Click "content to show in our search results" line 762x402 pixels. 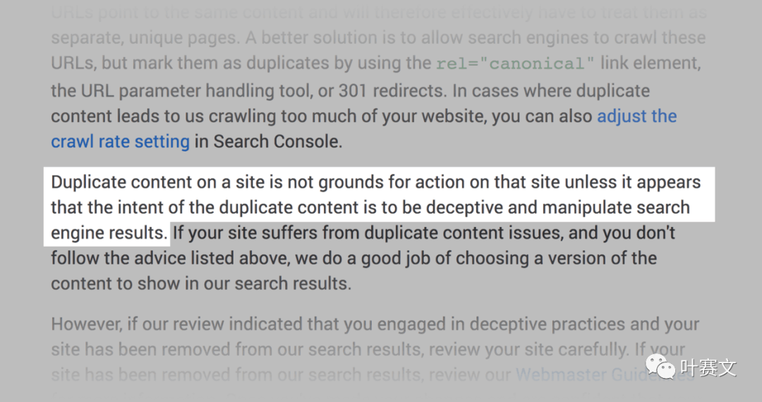point(200,284)
